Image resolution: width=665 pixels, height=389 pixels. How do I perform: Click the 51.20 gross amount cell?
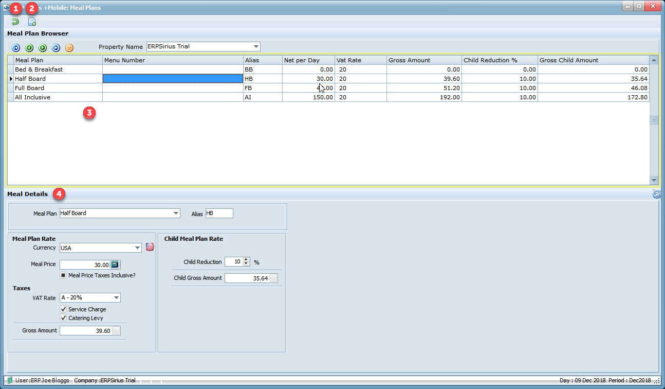[x=424, y=88]
